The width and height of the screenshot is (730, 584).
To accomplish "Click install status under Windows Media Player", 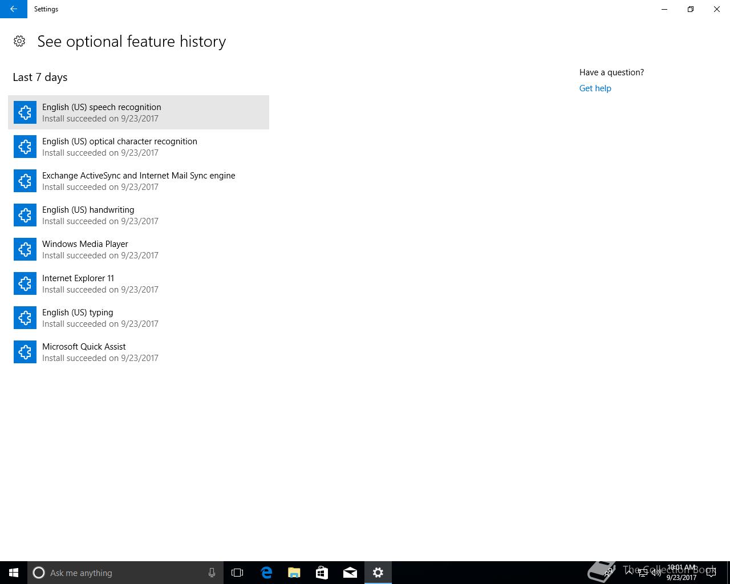I will click(x=100, y=255).
